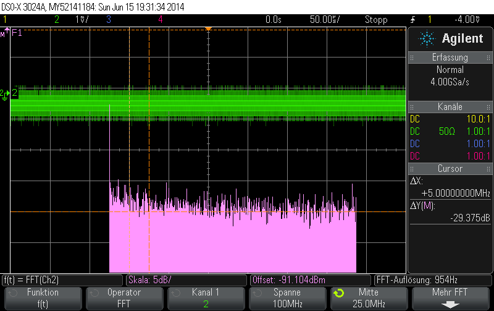494x311 pixels.
Task: Click the tall FFT peak spike
Action: coord(110,143)
